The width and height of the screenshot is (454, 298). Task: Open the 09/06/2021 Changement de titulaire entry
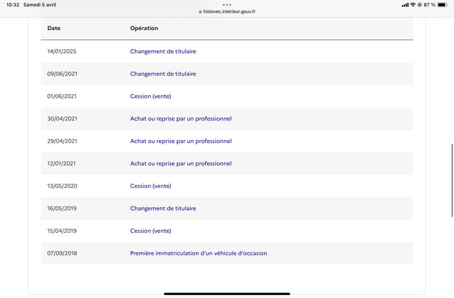click(x=163, y=74)
